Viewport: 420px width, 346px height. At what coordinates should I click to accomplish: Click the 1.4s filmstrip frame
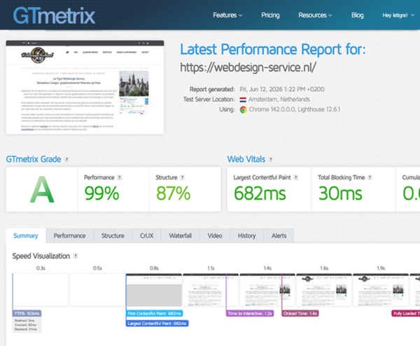267,290
